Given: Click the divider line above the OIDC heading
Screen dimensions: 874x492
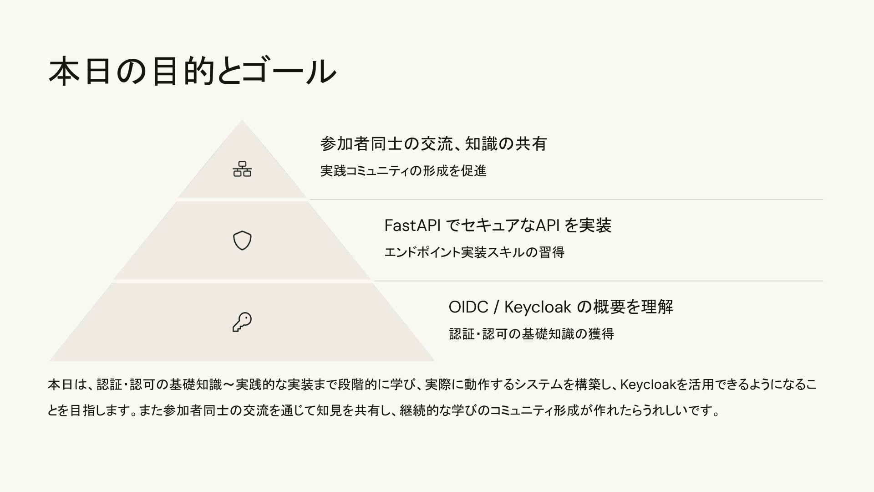Looking at the screenshot, I should pyautogui.click(x=598, y=281).
